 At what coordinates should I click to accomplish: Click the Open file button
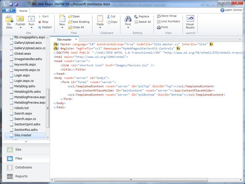click(74, 16)
